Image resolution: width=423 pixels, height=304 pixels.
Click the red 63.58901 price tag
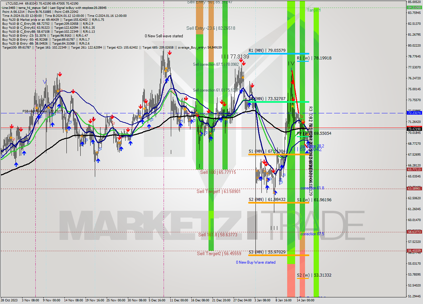pos(414,189)
